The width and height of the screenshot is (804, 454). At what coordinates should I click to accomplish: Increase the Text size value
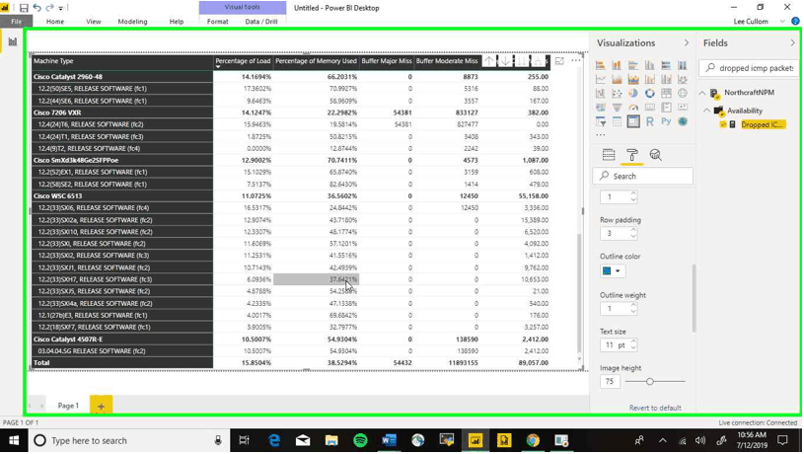(x=633, y=341)
